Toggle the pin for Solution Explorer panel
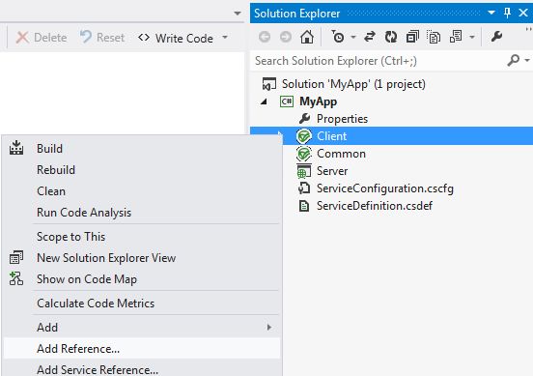Viewport: 533px width, 376px height. pyautogui.click(x=507, y=13)
